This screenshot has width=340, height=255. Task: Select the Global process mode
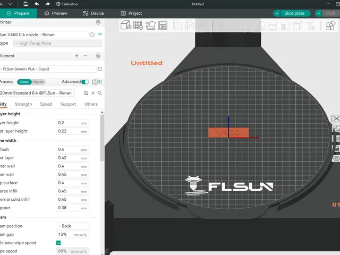coord(24,82)
